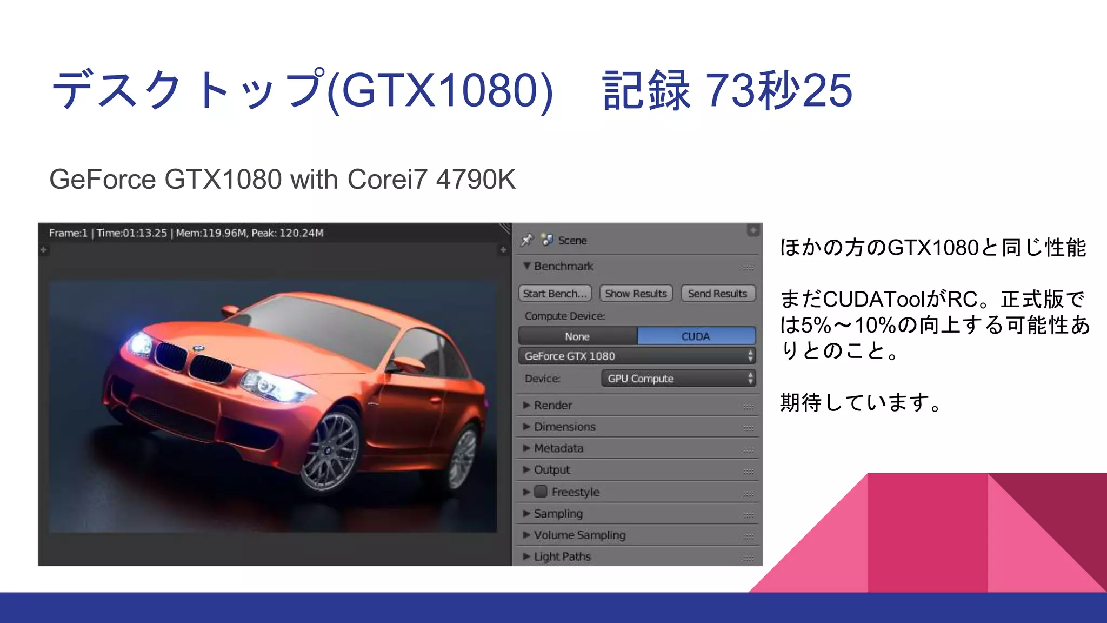Click the Metadata panel drag grip
The image size is (1107, 623).
coord(748,449)
